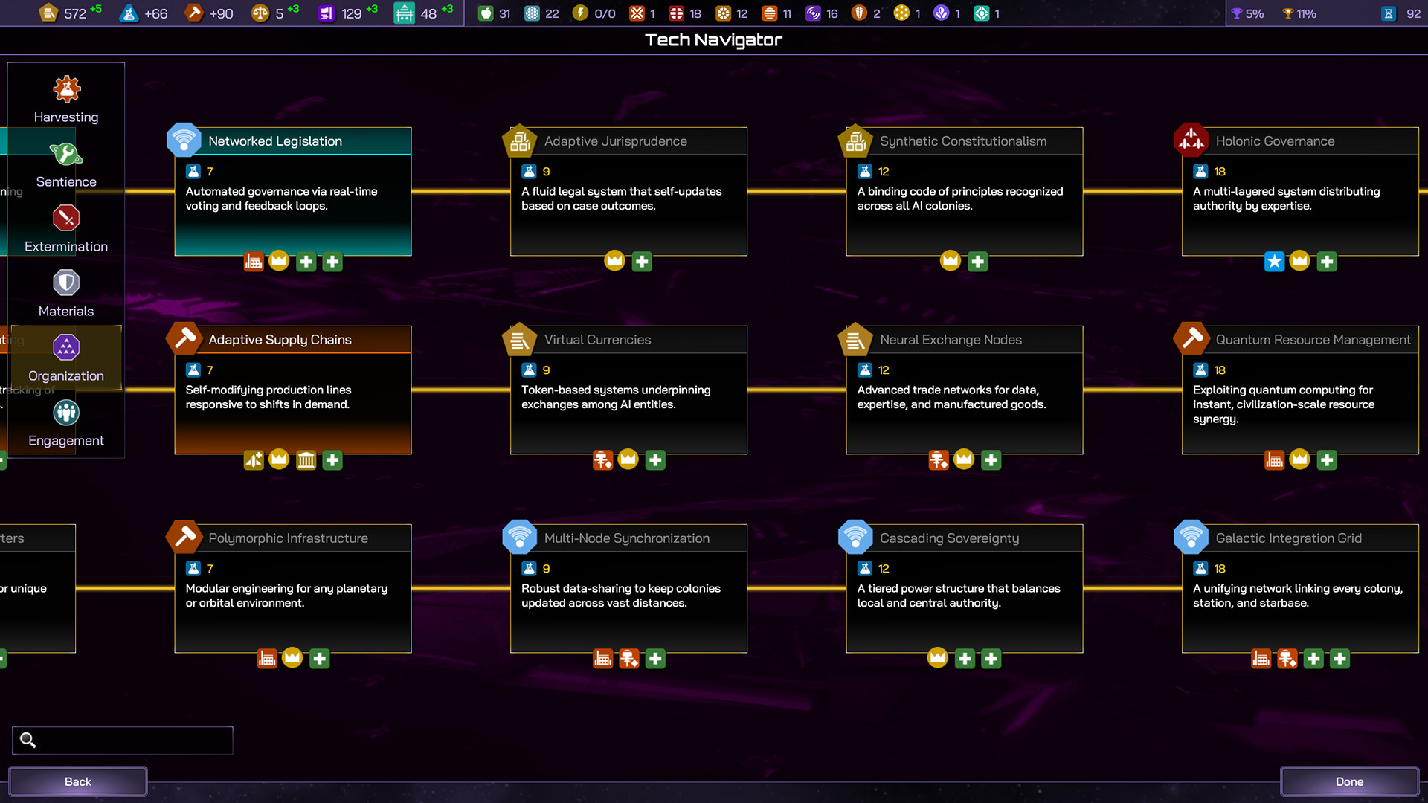
Task: Open the Extermination tech category
Action: point(66,219)
